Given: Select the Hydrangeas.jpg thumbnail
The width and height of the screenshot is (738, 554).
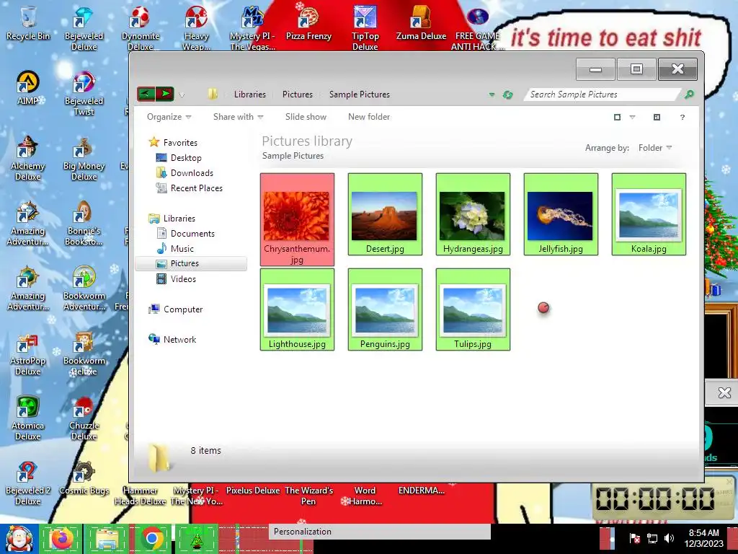Looking at the screenshot, I should coord(473,214).
